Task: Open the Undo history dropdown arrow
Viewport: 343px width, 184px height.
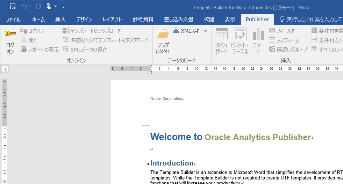Action: pyautogui.click(x=31, y=7)
